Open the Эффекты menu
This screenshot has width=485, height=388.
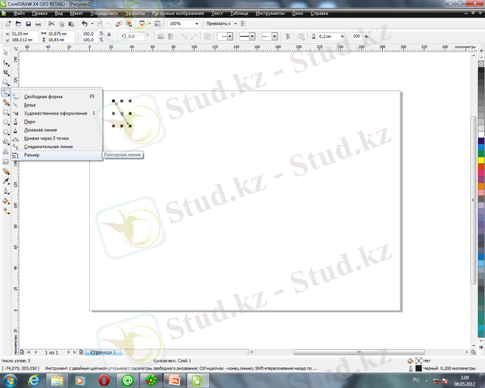coord(135,14)
